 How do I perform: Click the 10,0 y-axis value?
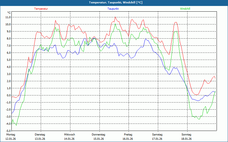click(x=8, y=24)
